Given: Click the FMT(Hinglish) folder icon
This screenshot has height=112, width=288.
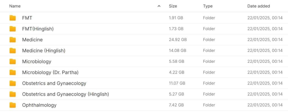Looking at the screenshot, I should [x=13, y=29].
